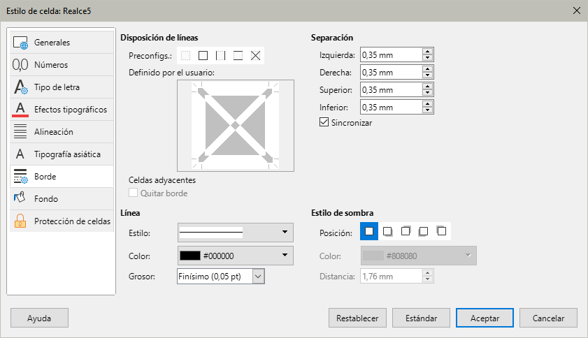The image size is (588, 338).
Task: Switch to the Generales tab
Action: [62, 43]
